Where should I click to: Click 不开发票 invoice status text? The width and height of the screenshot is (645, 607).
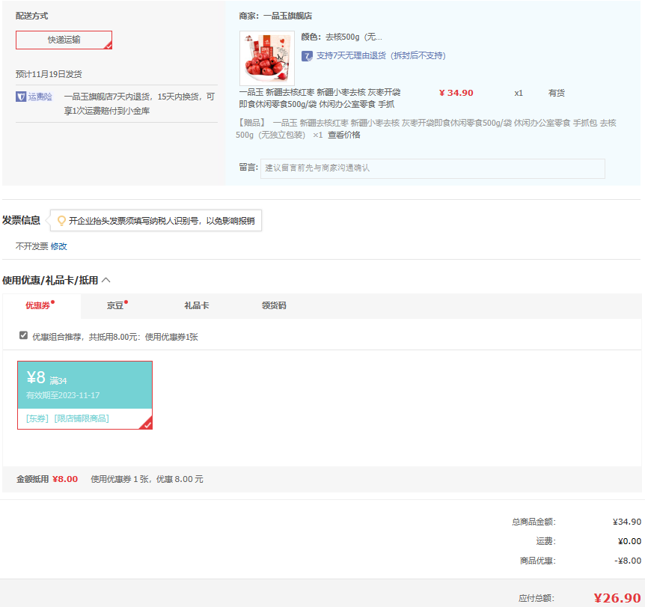pyautogui.click(x=31, y=246)
